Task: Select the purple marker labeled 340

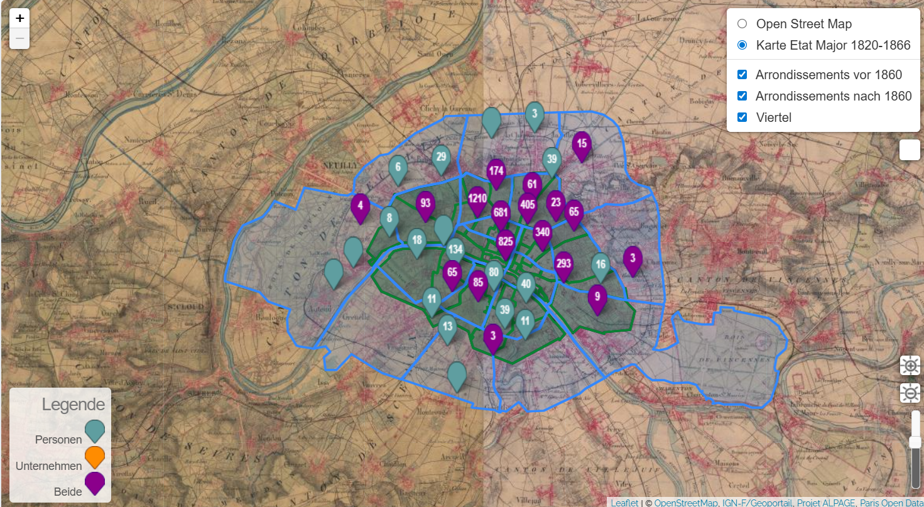Action: click(x=543, y=236)
